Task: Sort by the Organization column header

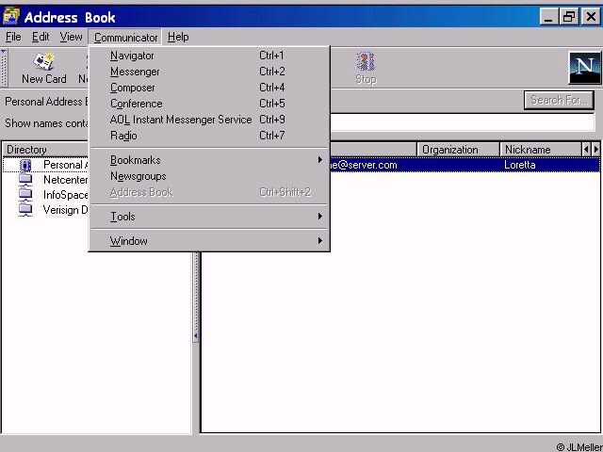Action: click(458, 150)
